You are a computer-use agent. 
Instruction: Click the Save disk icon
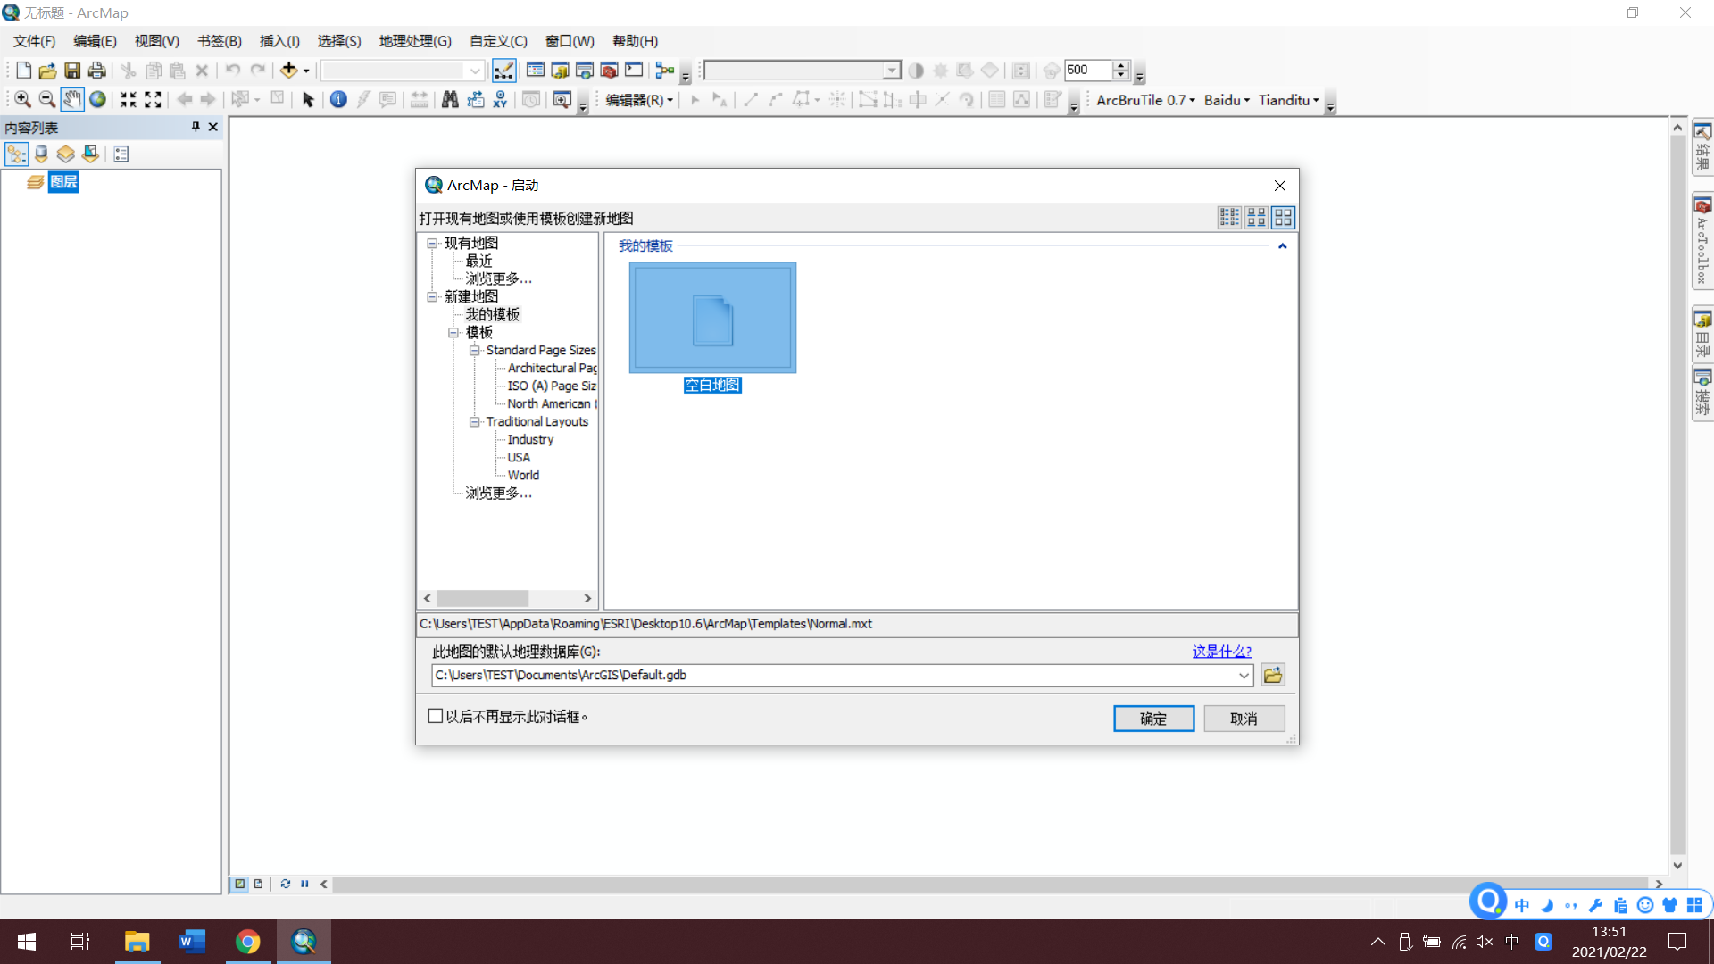pos(72,71)
